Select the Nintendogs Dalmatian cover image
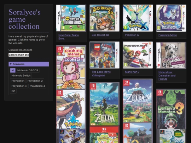Image resolution: width=191 pixels, height=143 pixels. click(171, 55)
